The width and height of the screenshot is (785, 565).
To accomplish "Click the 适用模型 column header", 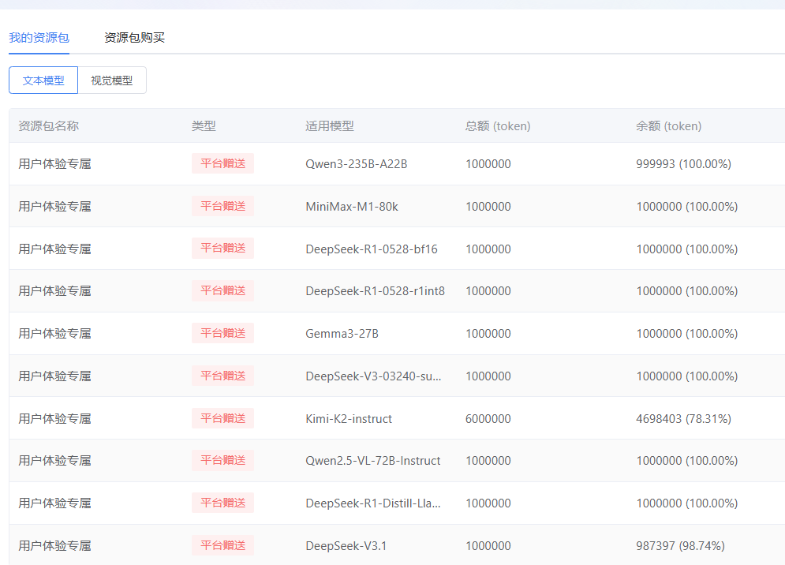I will coord(330,125).
